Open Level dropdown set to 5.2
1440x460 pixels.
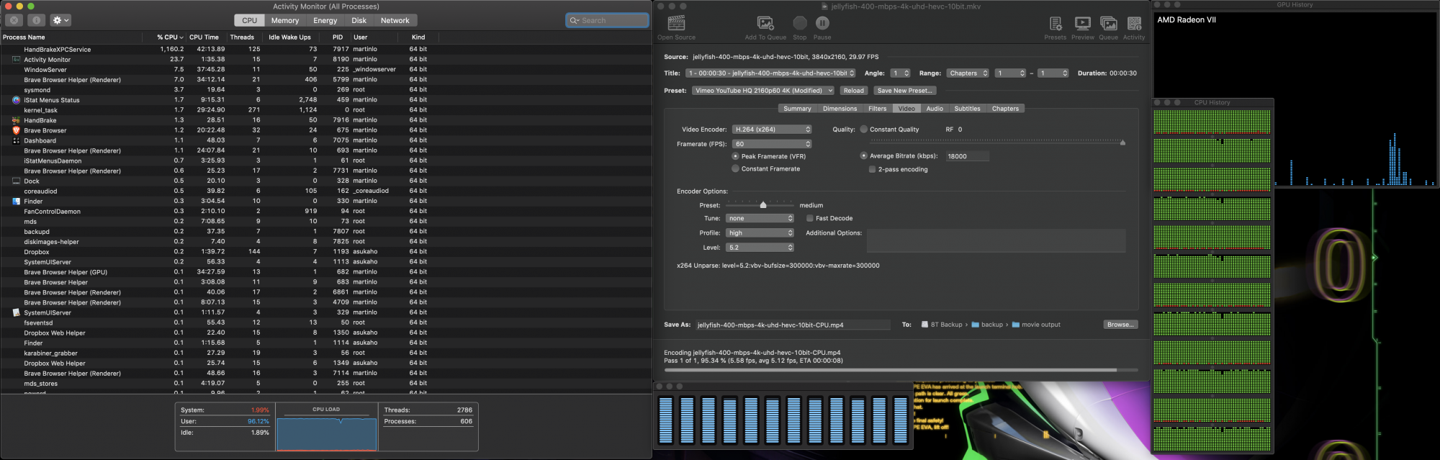tap(760, 247)
